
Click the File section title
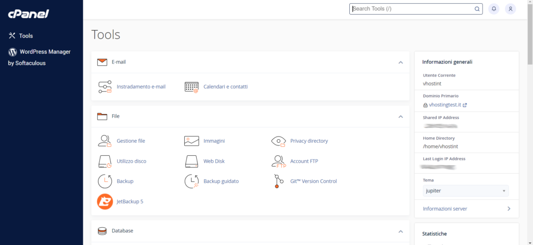coord(116,116)
